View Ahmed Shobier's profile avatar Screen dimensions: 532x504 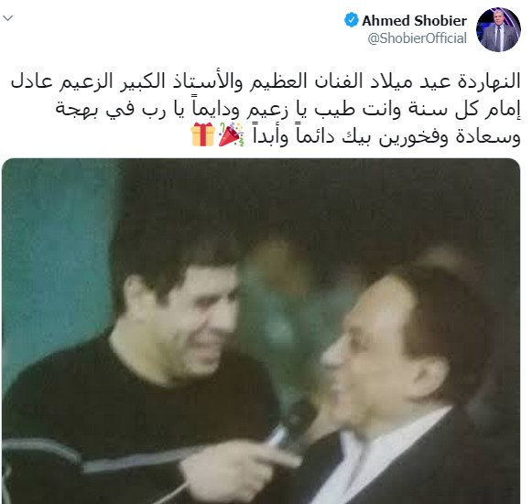(x=498, y=29)
